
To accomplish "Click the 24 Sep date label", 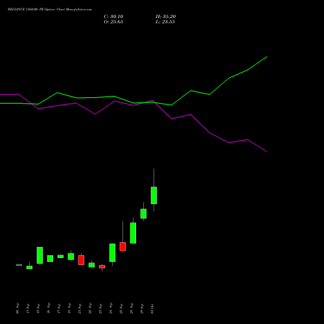I will tap(111, 308).
